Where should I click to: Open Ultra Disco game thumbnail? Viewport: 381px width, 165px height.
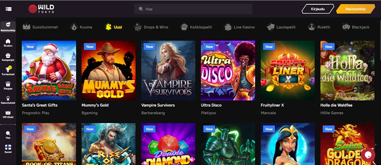228,70
